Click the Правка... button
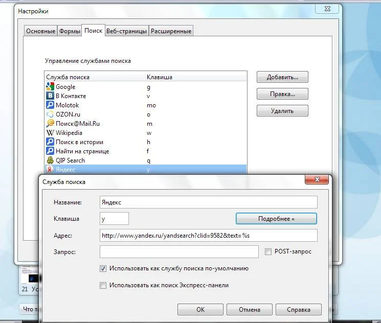Viewport: 381px width, 323px height. click(x=282, y=94)
